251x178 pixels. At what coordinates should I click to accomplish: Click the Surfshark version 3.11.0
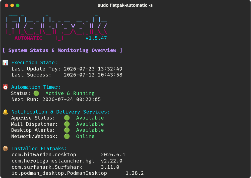110,167
